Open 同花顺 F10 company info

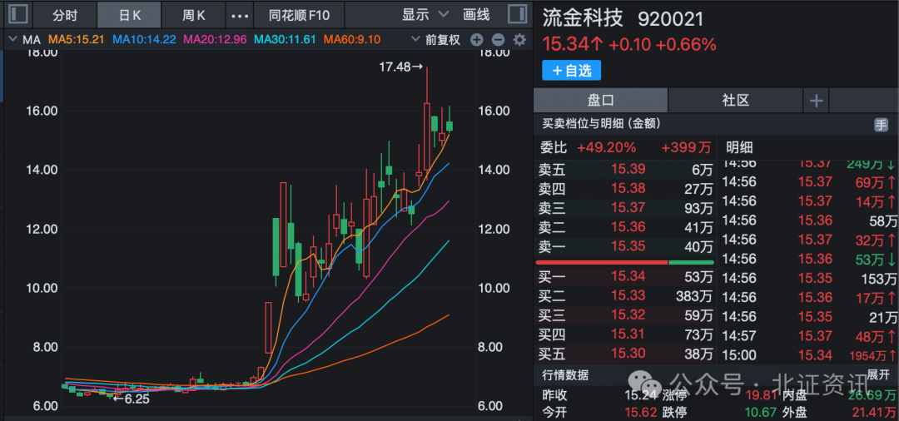click(x=300, y=15)
